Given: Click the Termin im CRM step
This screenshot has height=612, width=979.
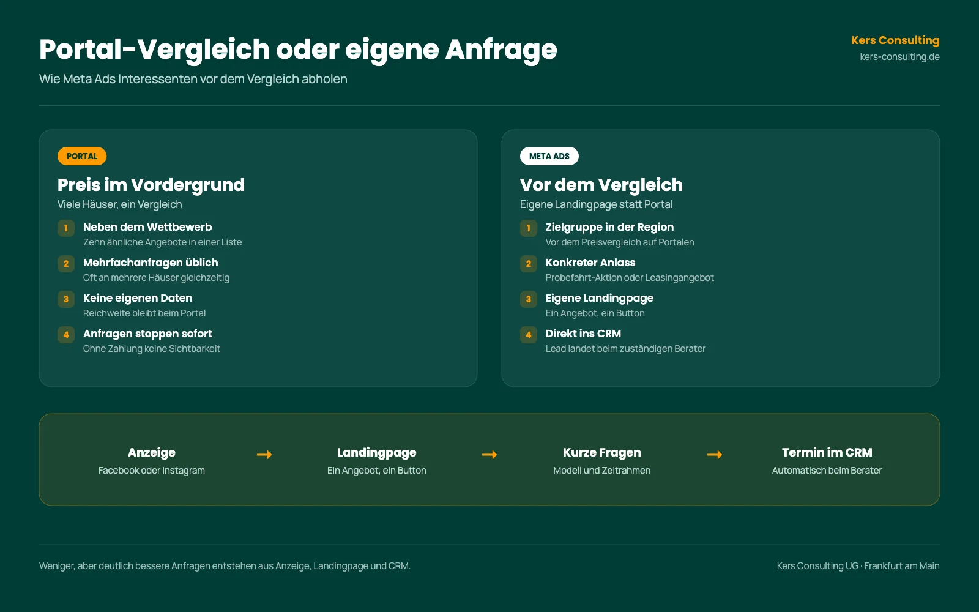Looking at the screenshot, I should tap(827, 453).
